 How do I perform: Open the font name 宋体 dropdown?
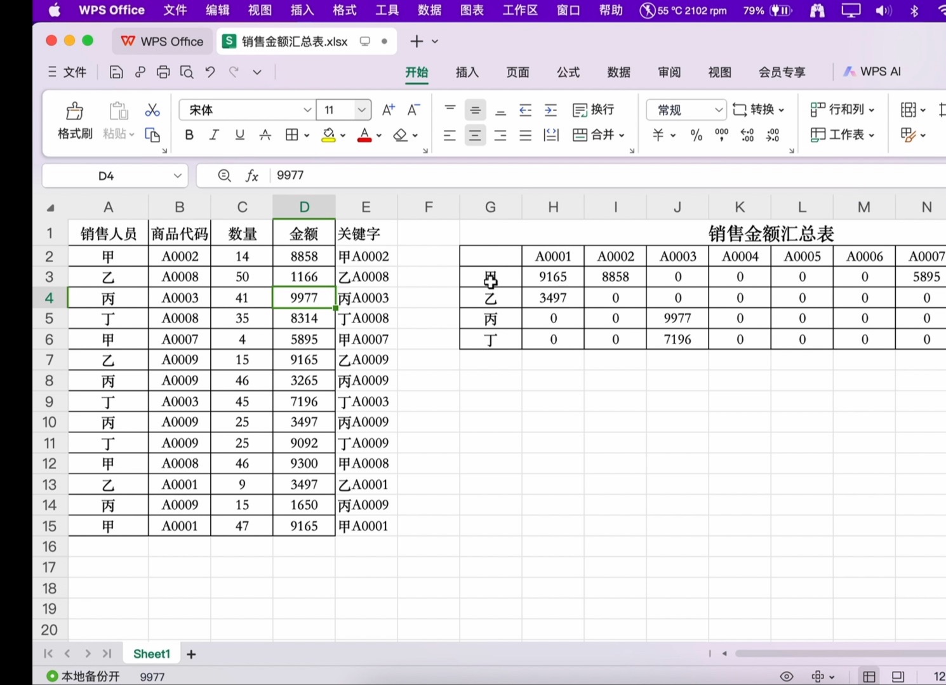coord(307,110)
